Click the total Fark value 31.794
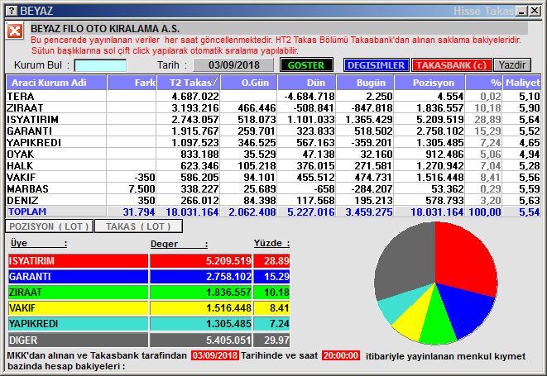Screen dimensions: 547x376 [139, 212]
